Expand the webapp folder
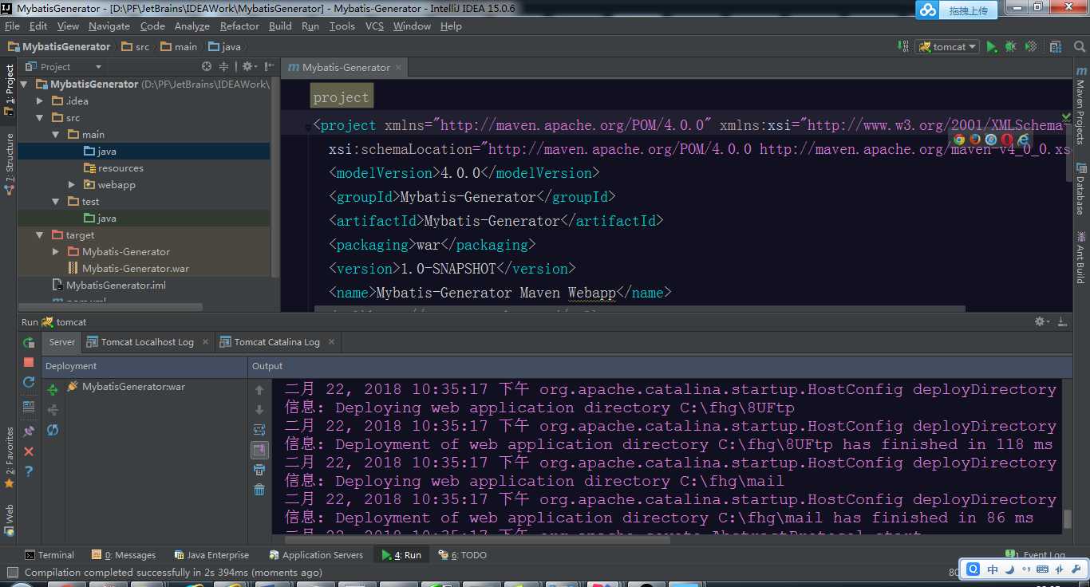Viewport: 1090px width, 587px height. click(x=72, y=184)
